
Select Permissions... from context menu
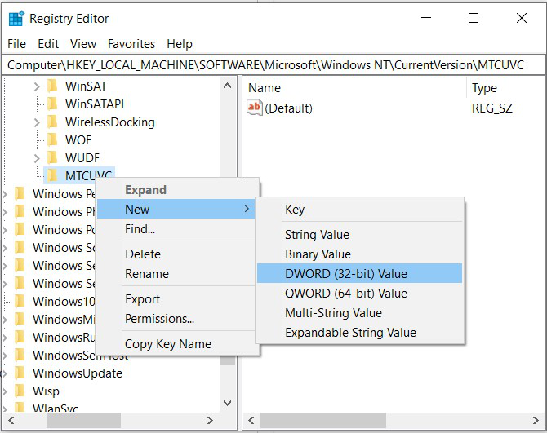tap(159, 318)
